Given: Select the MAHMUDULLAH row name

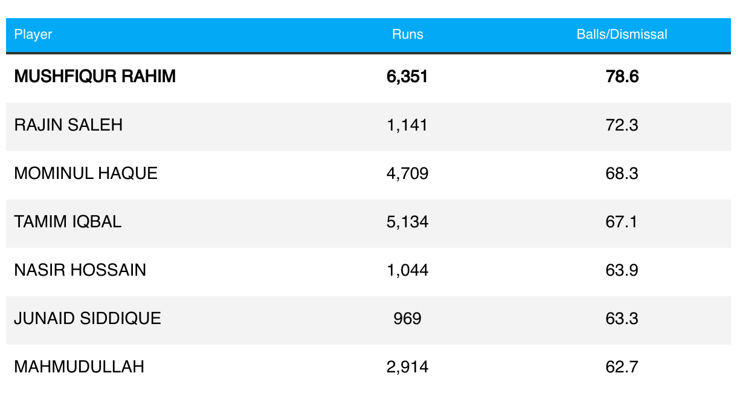Looking at the screenshot, I should (x=79, y=367).
